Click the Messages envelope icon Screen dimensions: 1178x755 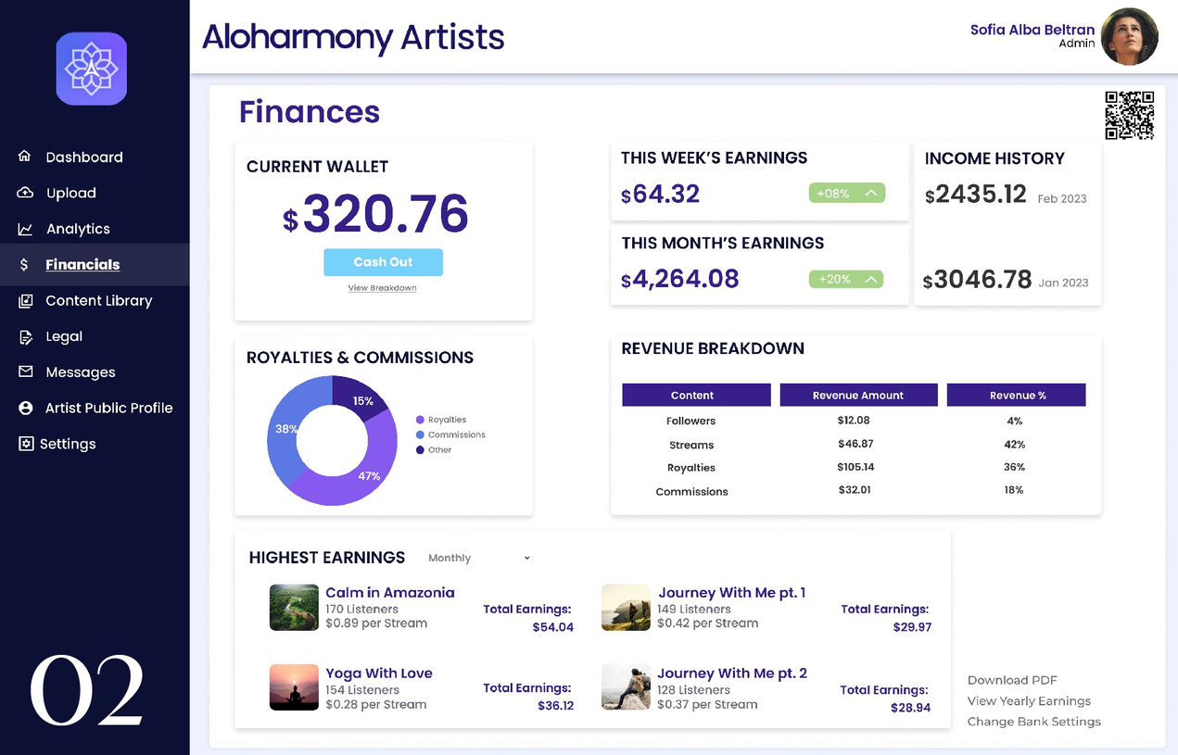[x=26, y=372]
